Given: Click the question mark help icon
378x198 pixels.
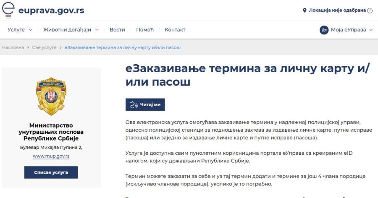Looking at the screenshot, I should click(x=370, y=10).
